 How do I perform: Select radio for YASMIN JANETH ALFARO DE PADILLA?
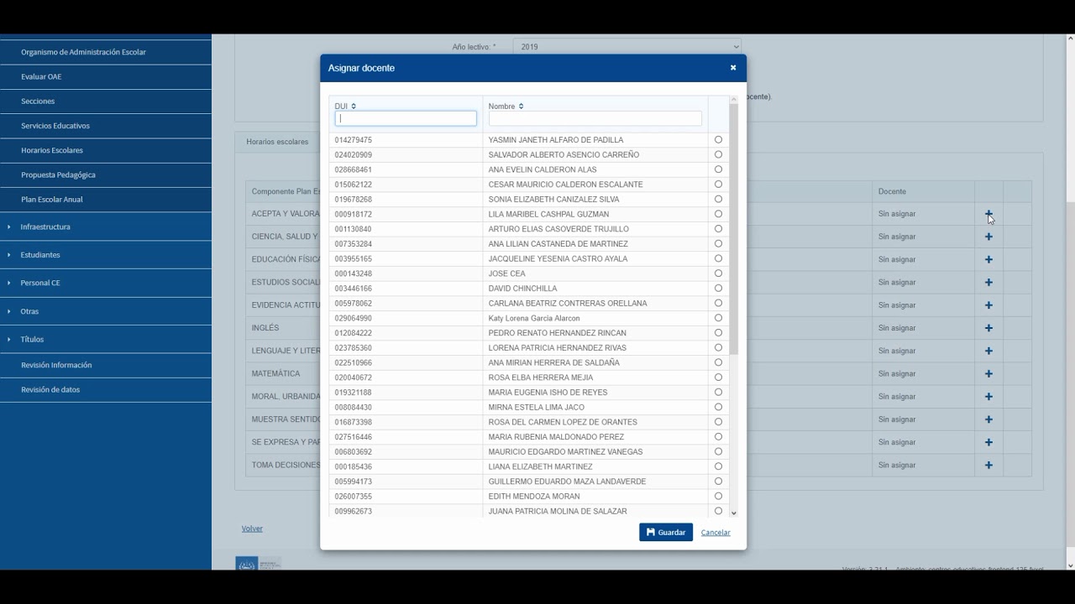[x=718, y=139]
